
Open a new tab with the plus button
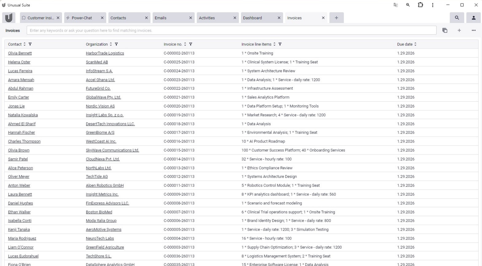[336, 18]
